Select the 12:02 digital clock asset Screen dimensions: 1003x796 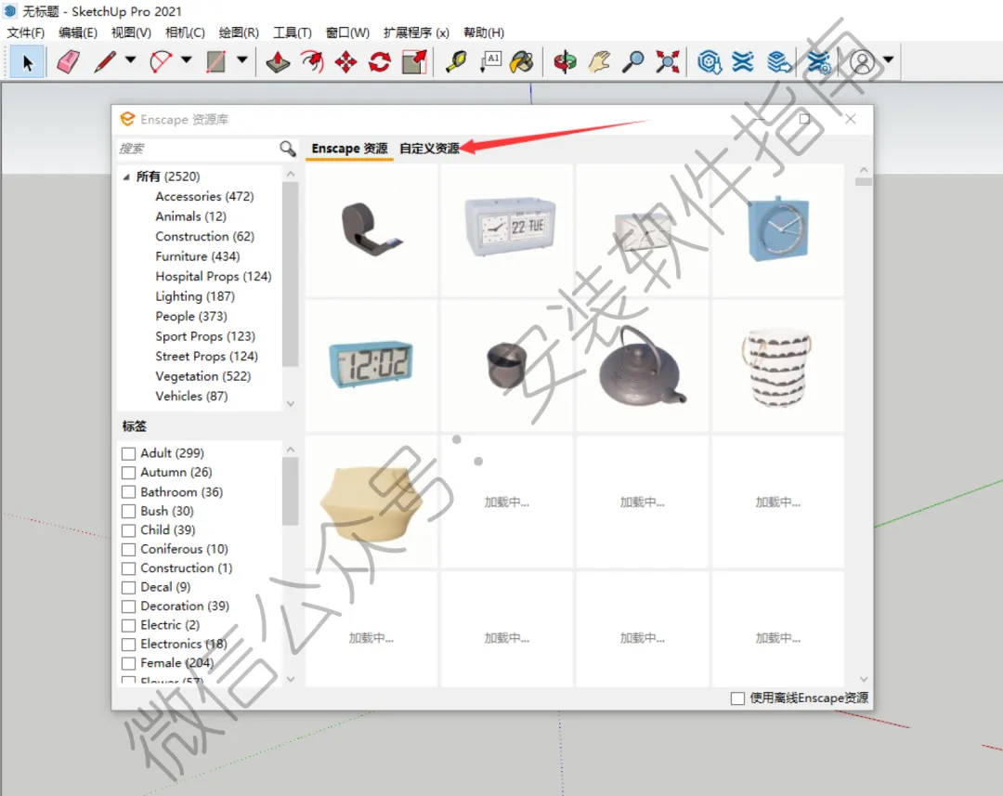371,365
